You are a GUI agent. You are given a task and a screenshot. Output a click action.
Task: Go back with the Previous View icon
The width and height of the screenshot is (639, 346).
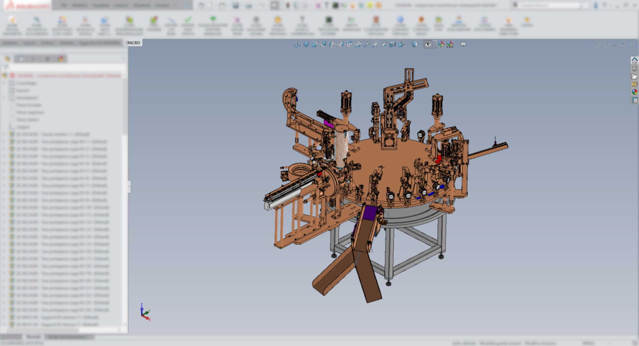coord(384,44)
